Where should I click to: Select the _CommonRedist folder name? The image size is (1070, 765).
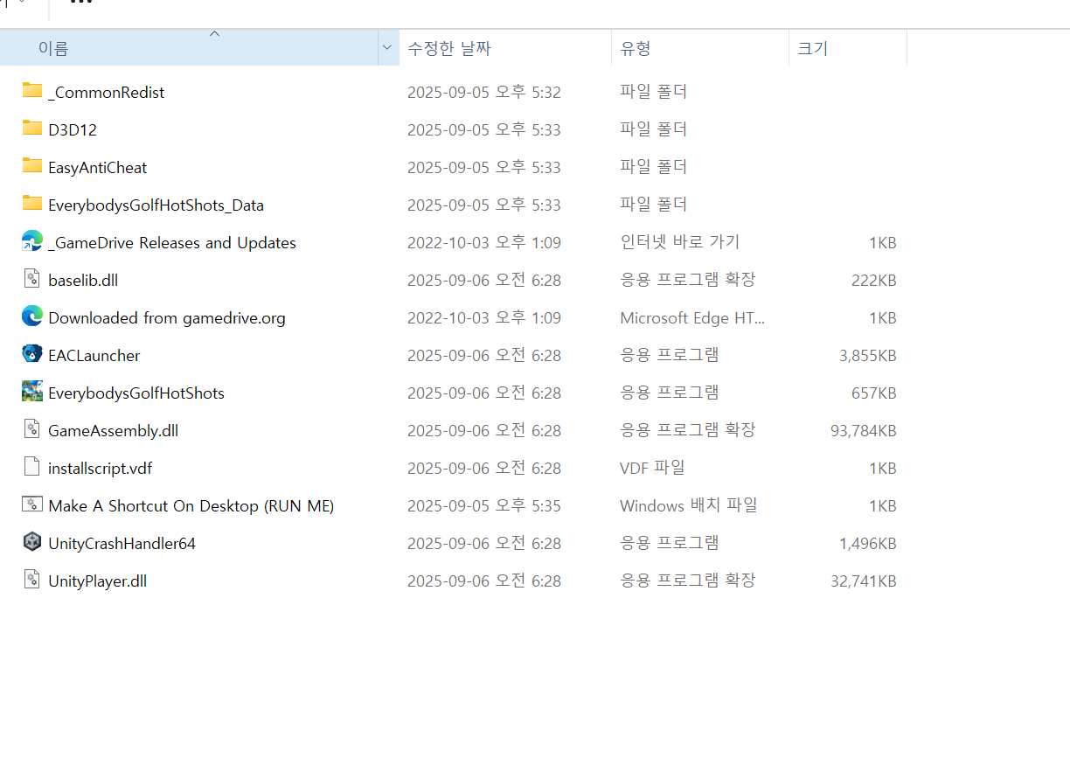107,92
